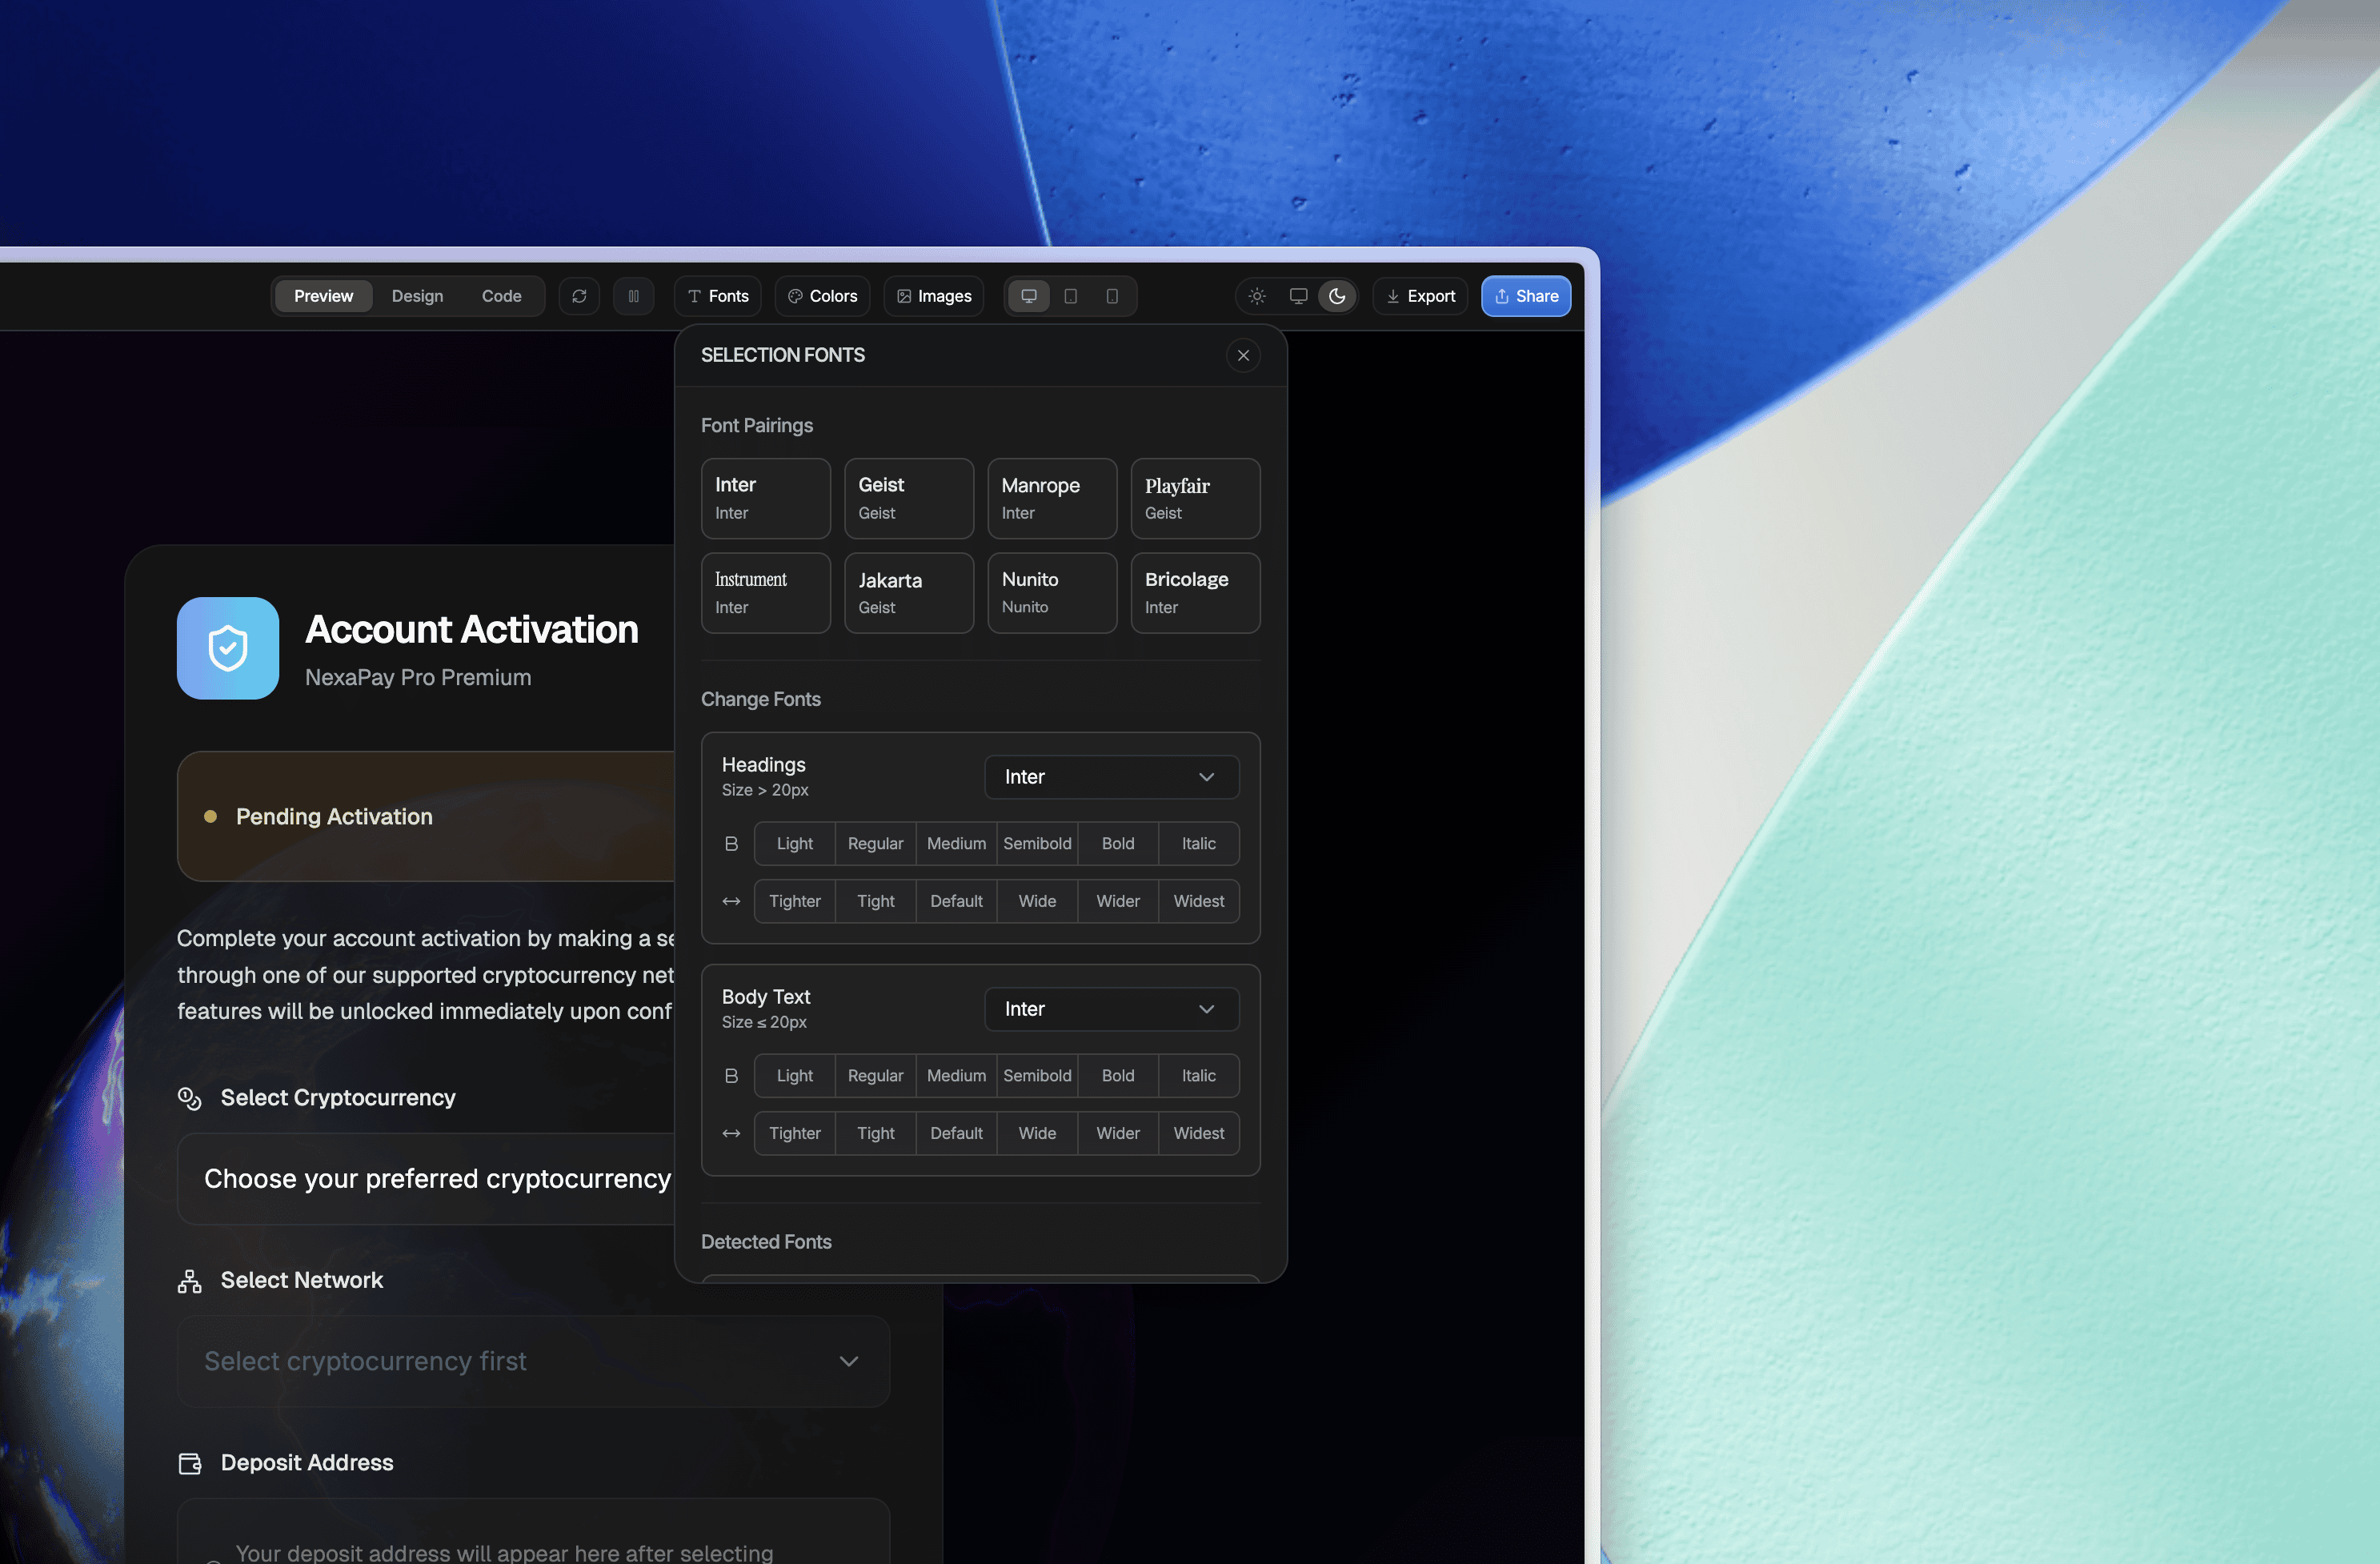Viewport: 2380px width, 1564px height.
Task: Choose the Bricolage / Inter font pairing
Action: [x=1195, y=593]
